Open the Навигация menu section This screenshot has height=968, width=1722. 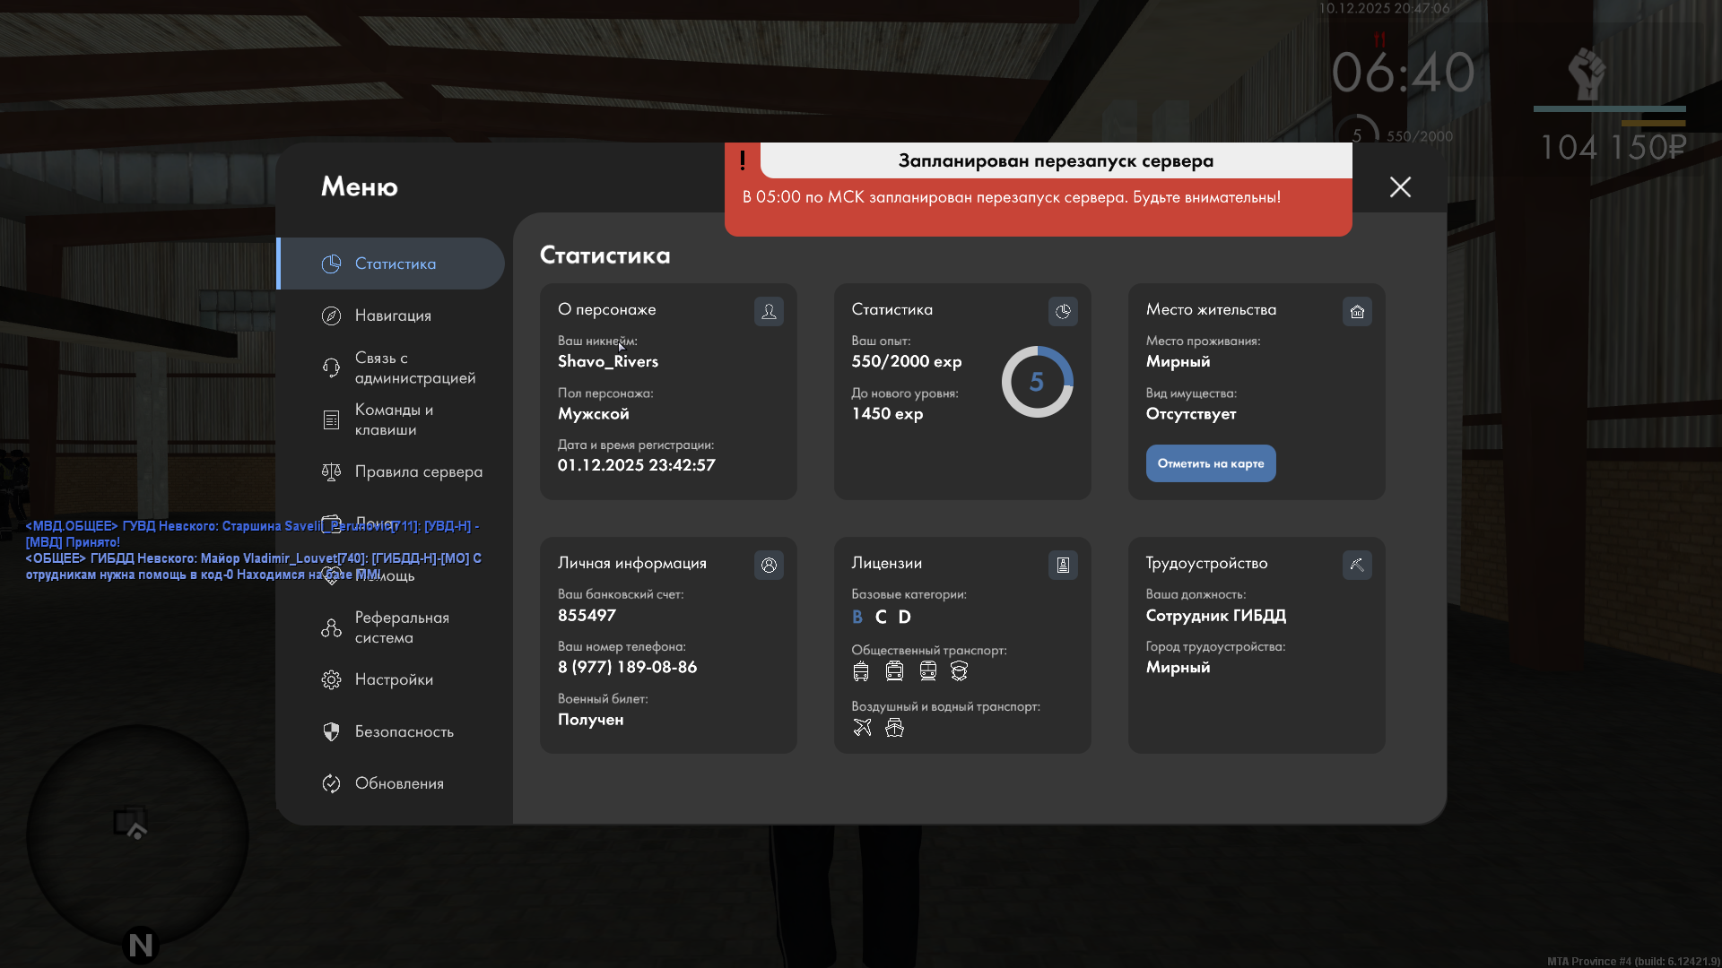click(393, 315)
